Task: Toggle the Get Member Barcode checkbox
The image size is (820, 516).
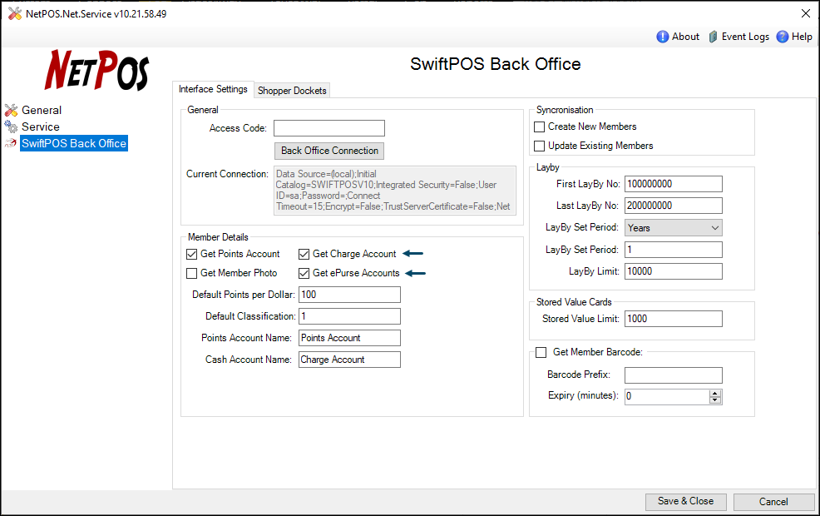Action: coord(541,352)
